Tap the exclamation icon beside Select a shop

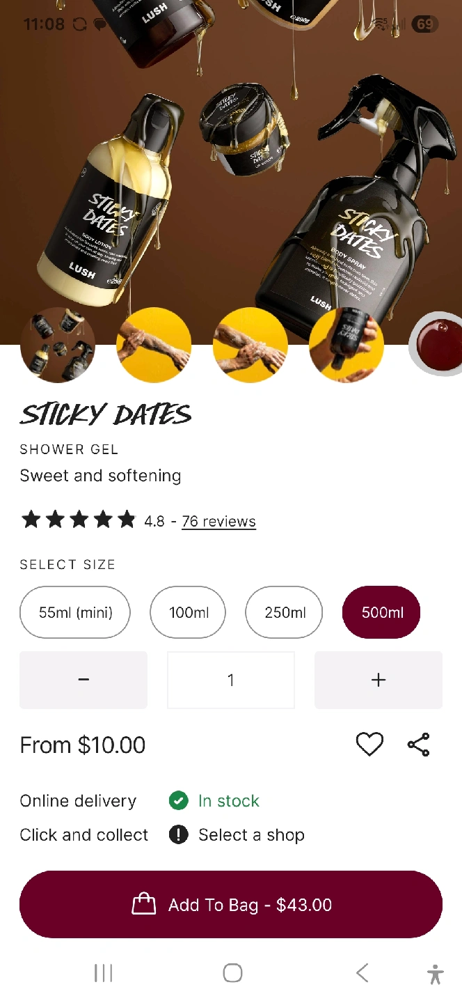coord(179,834)
